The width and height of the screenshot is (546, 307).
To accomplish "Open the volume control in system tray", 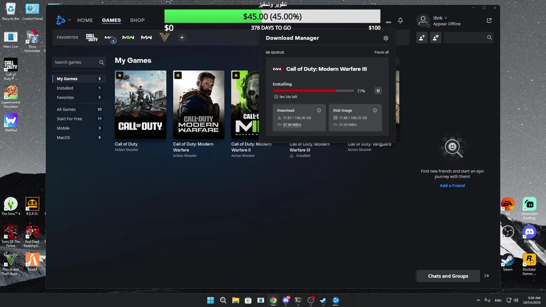I will pyautogui.click(x=516, y=300).
